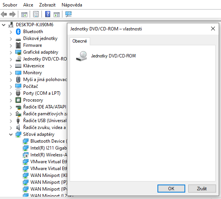Open the Zobrazit menu
Image resolution: width=221 pixels, height=199 pixels.
click(x=47, y=5)
